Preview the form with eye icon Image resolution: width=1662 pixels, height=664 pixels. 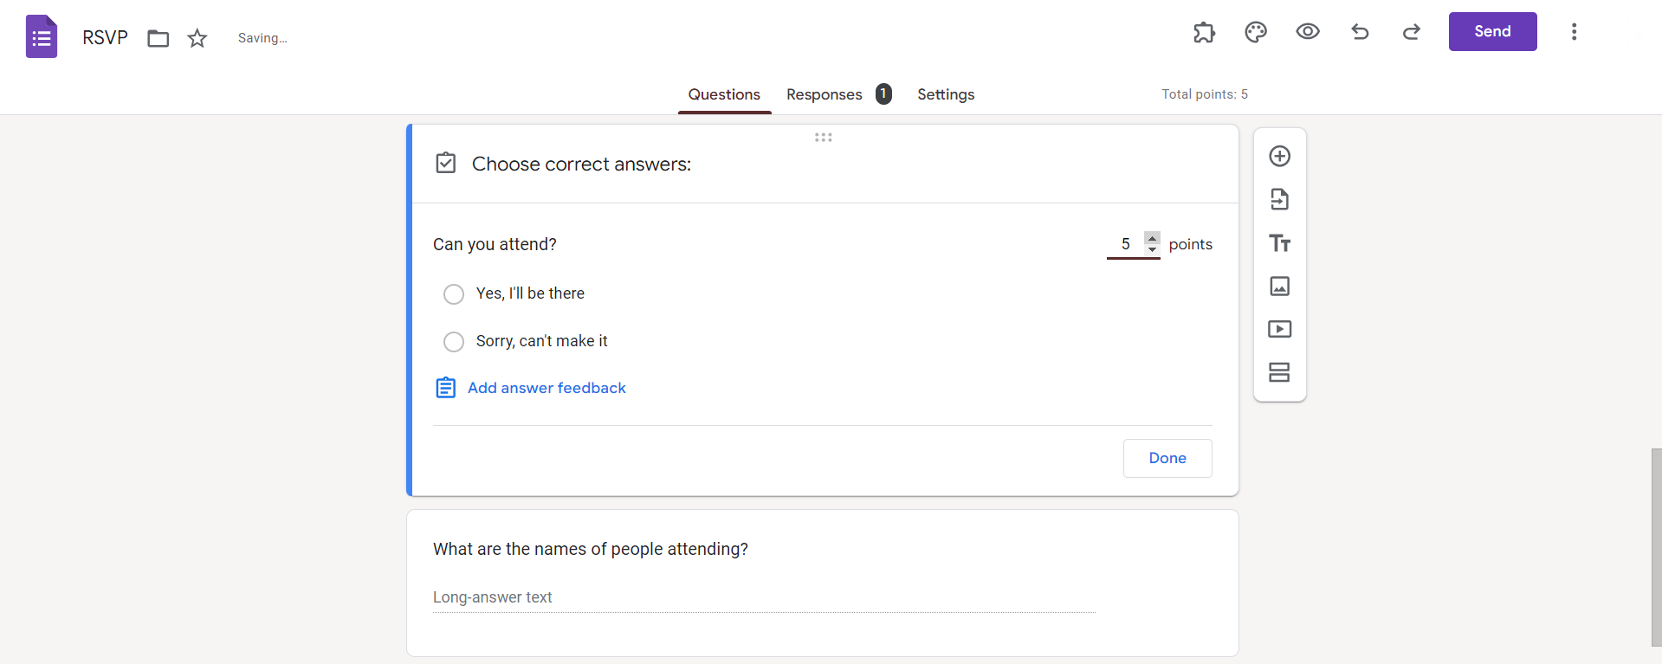tap(1308, 32)
